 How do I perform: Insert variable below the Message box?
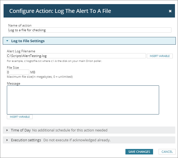point(20,117)
